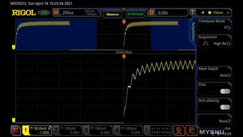Select the orange D delay icon
This screenshot has width=243, height=137.
pos(151,13)
